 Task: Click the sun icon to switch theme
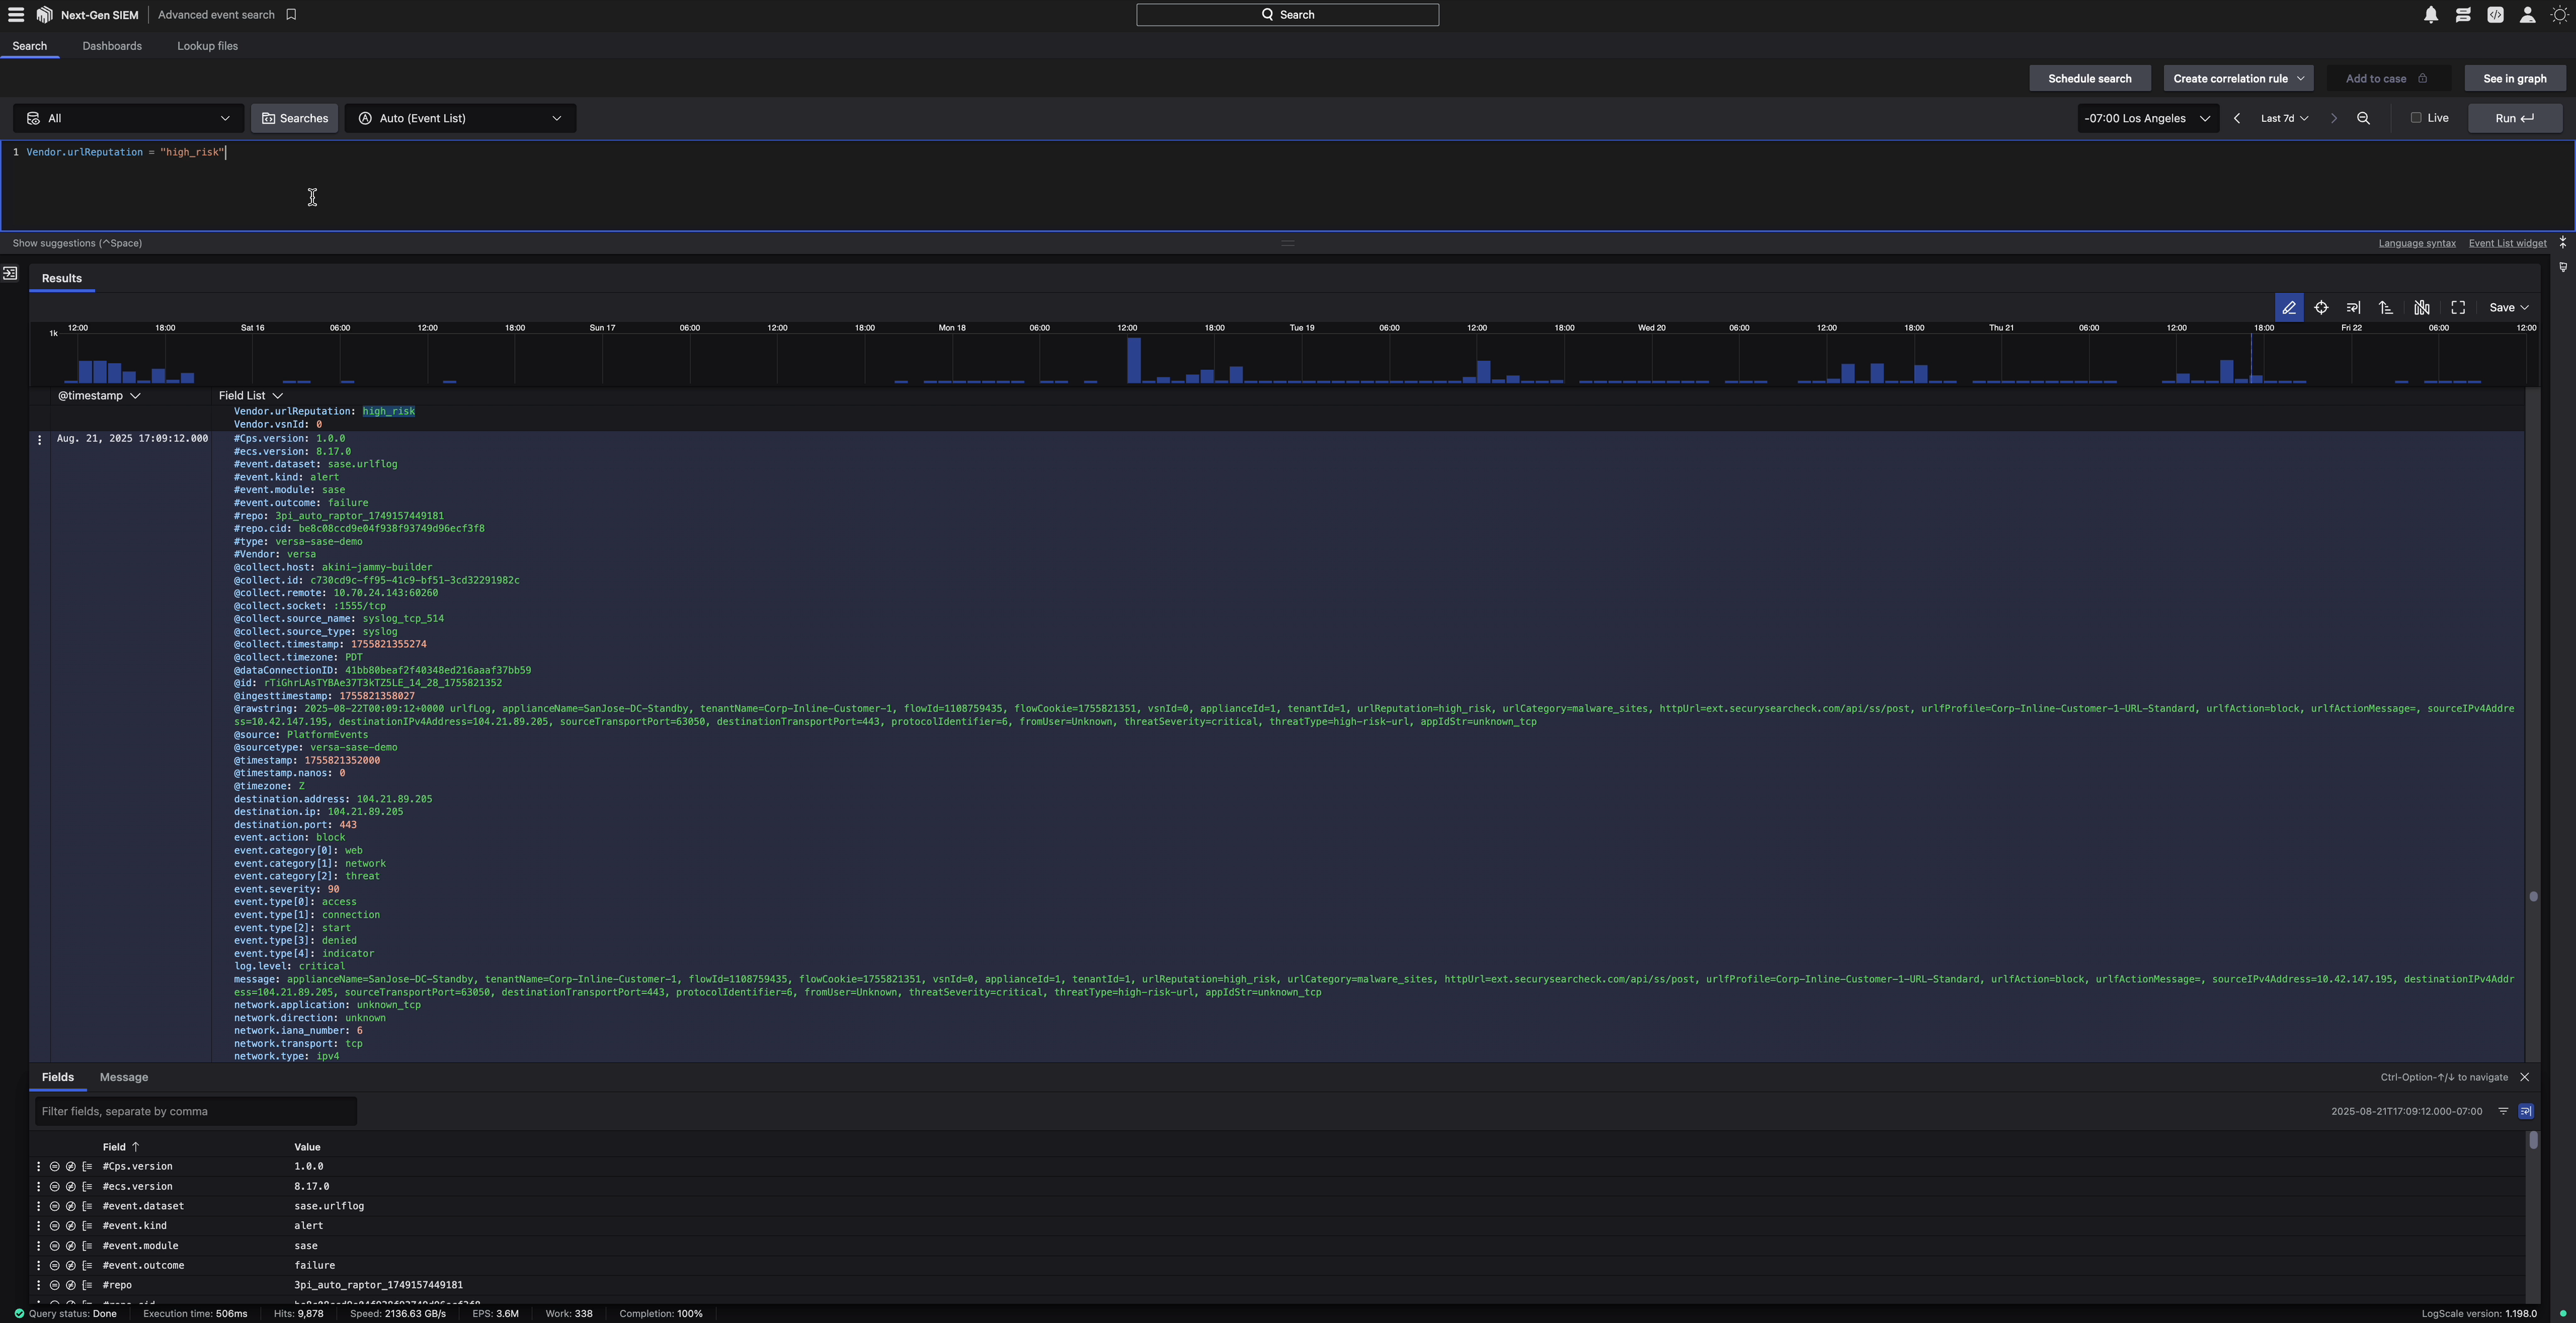pos(2560,15)
